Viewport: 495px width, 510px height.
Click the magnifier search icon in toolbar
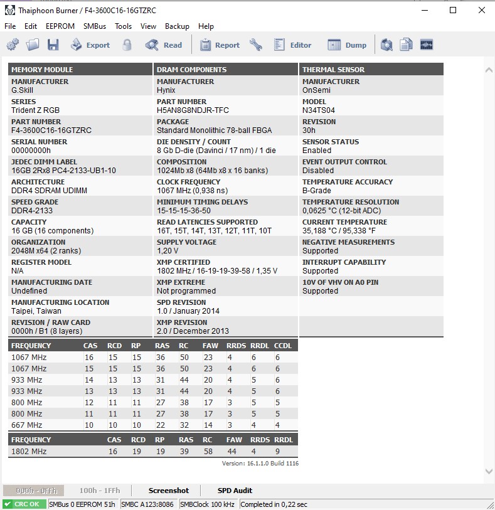tap(386, 45)
